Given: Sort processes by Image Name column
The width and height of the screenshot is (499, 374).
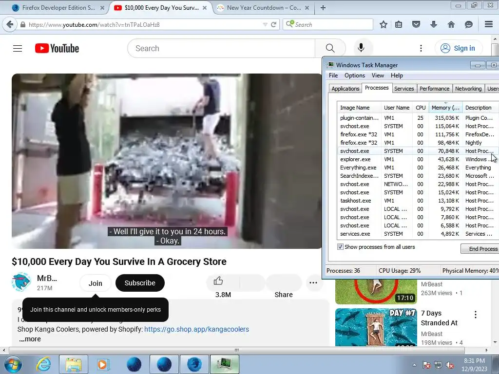Looking at the screenshot, I should [x=359, y=108].
